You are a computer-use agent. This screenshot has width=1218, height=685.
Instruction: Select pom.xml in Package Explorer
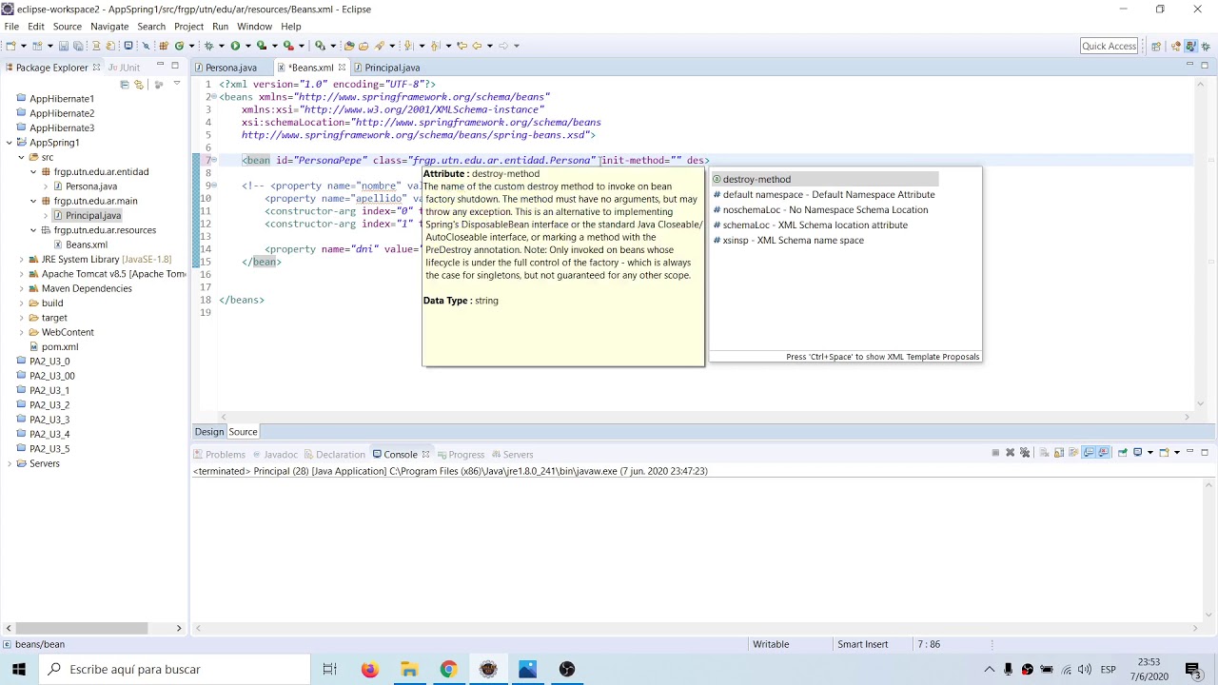coord(60,347)
